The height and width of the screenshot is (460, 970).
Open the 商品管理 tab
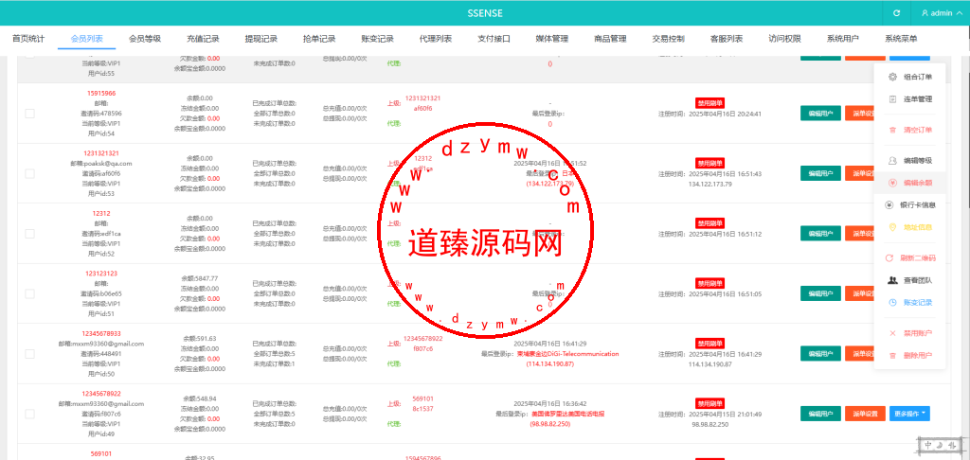pyautogui.click(x=610, y=38)
